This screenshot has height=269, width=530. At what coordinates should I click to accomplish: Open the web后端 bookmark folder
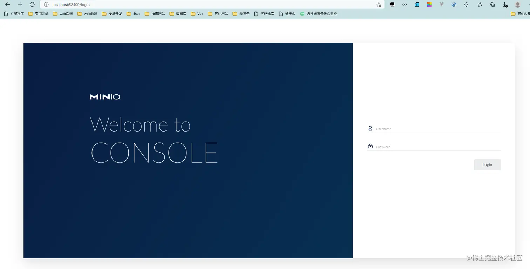[63, 14]
